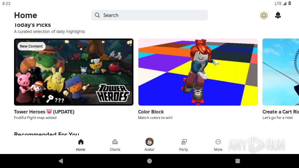Switch to the Party tab
The width and height of the screenshot is (299, 168).
(183, 145)
